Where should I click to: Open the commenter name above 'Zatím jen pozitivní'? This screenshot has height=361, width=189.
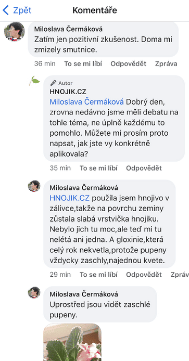[68, 29]
